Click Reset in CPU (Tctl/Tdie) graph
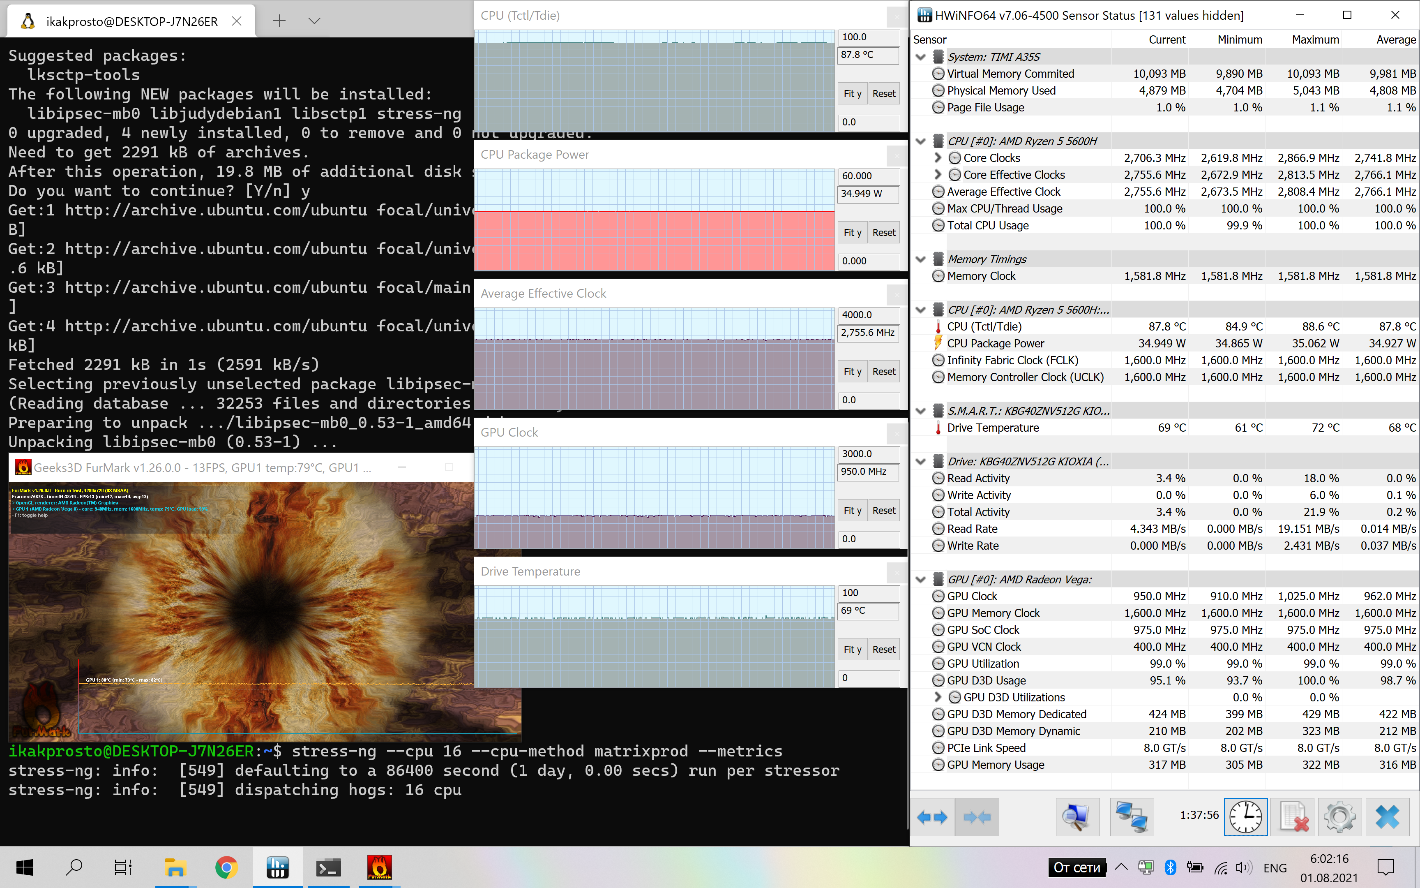Viewport: 1420px width, 888px height. coord(884,93)
